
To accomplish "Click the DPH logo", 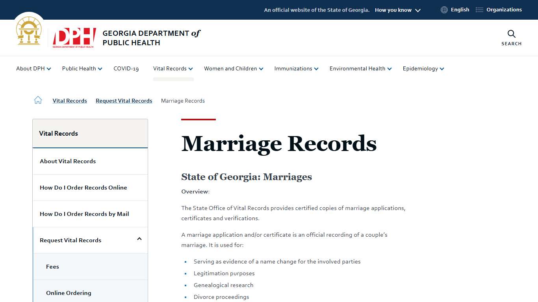I will pos(73,37).
